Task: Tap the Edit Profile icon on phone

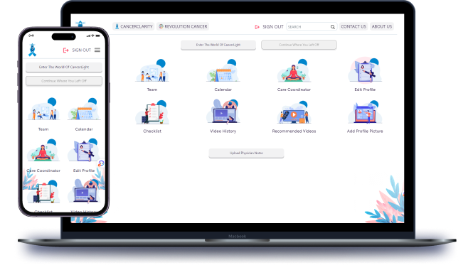Action: [x=84, y=150]
